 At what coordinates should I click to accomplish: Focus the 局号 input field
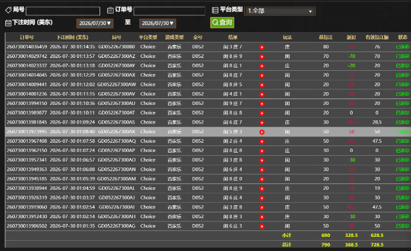(x=63, y=11)
